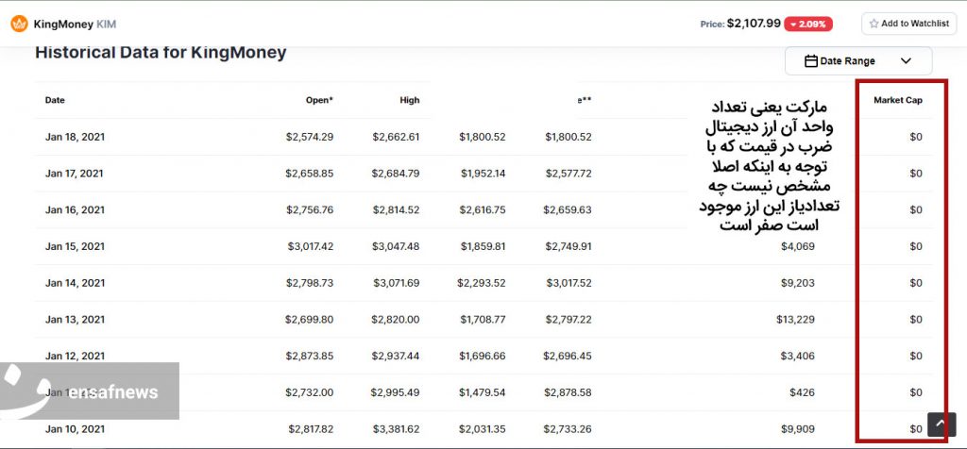The image size is (967, 449).
Task: Click the Date column header
Action: point(55,100)
